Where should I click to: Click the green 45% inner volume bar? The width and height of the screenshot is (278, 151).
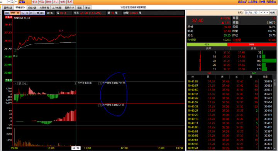(207, 44)
